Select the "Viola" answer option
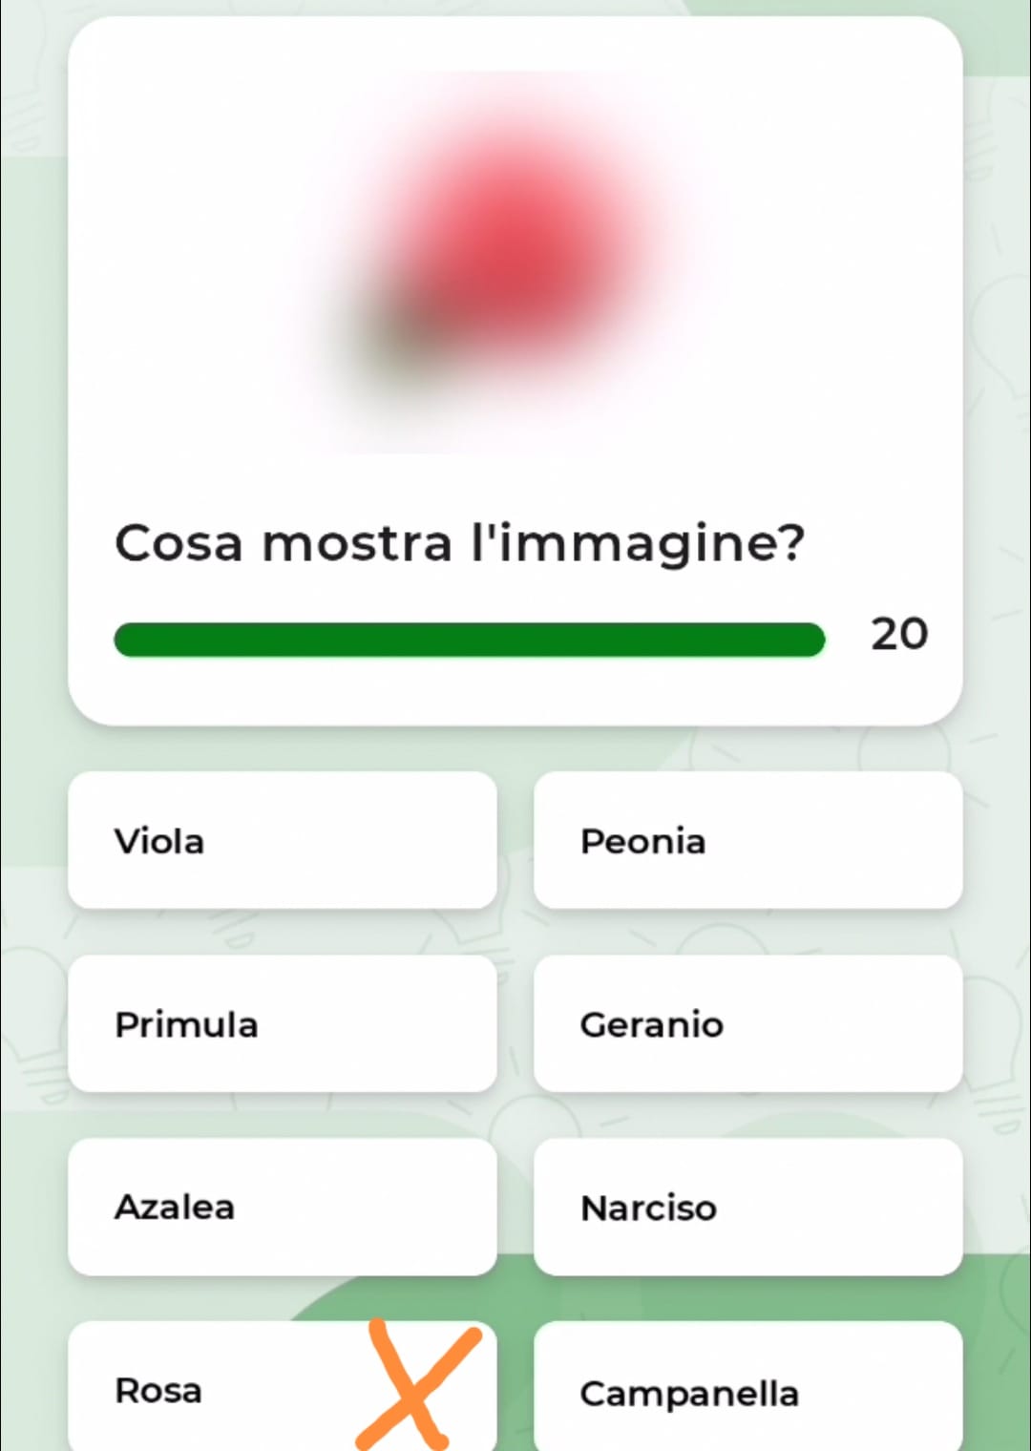 click(282, 840)
